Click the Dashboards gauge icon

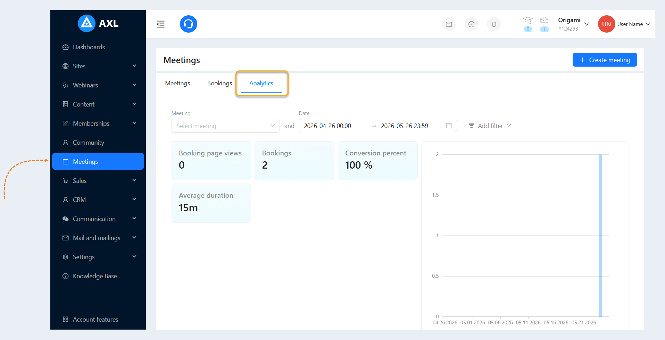tap(66, 47)
